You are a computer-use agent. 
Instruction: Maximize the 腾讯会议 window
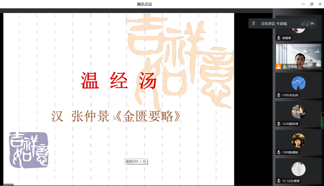[311, 4]
